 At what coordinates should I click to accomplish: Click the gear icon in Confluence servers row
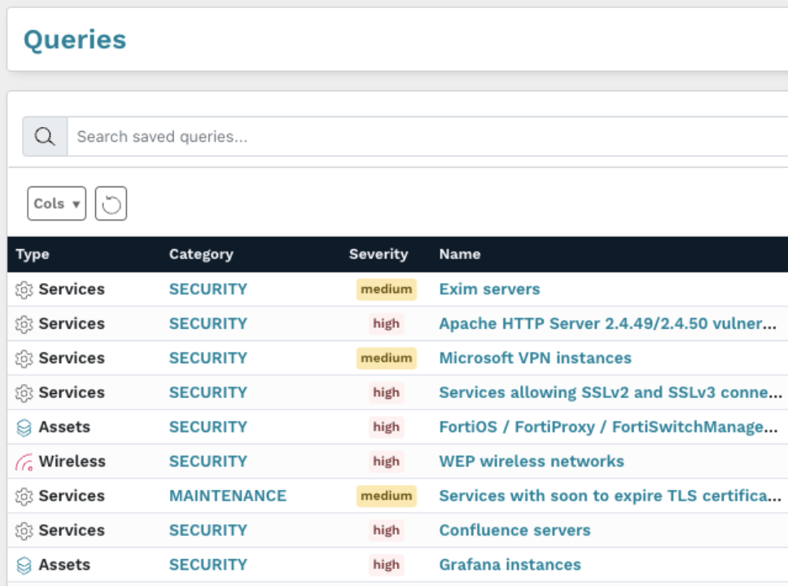(x=24, y=530)
